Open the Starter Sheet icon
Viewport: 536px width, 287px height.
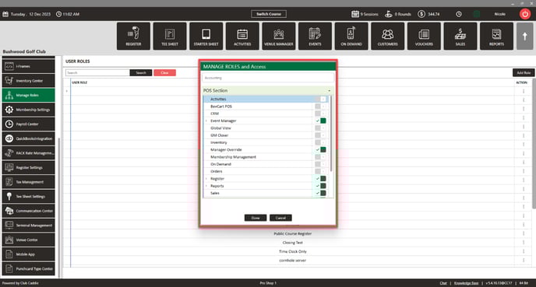point(206,37)
